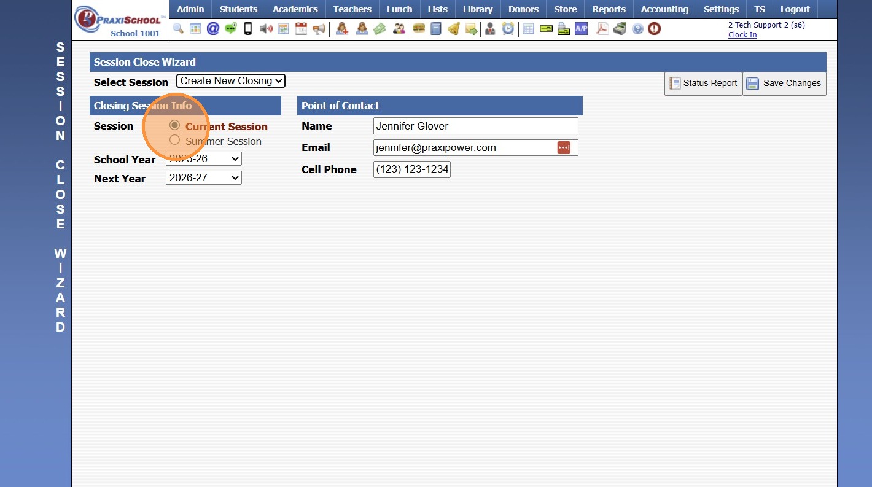Open the calendar grid schedule icon
This screenshot has height=487, width=872.
[283, 29]
